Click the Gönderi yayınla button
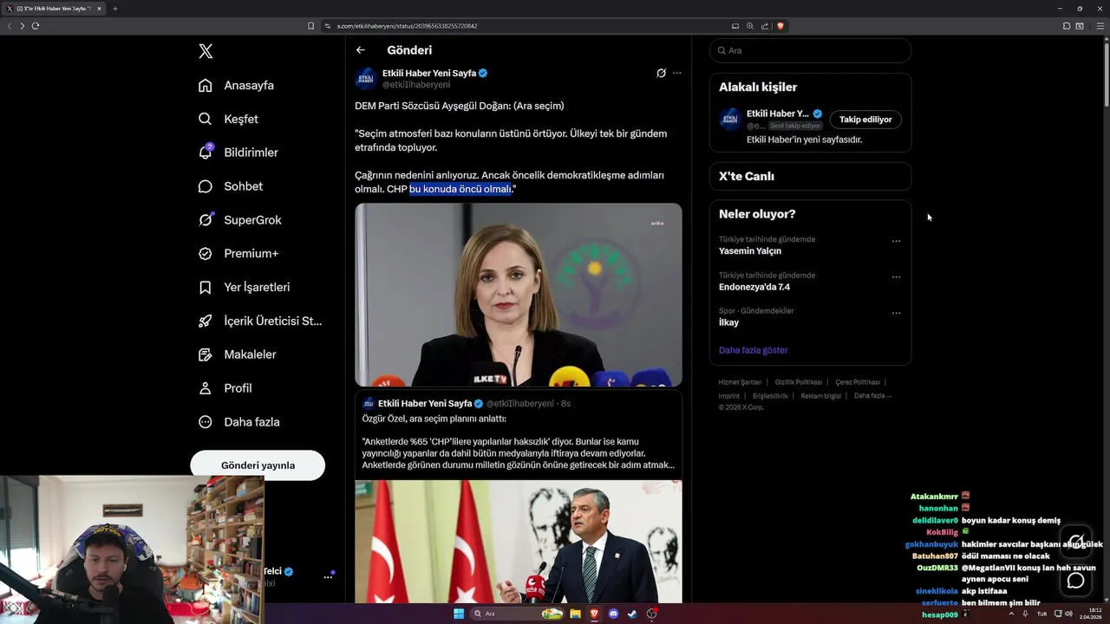This screenshot has height=624, width=1110. point(258,465)
